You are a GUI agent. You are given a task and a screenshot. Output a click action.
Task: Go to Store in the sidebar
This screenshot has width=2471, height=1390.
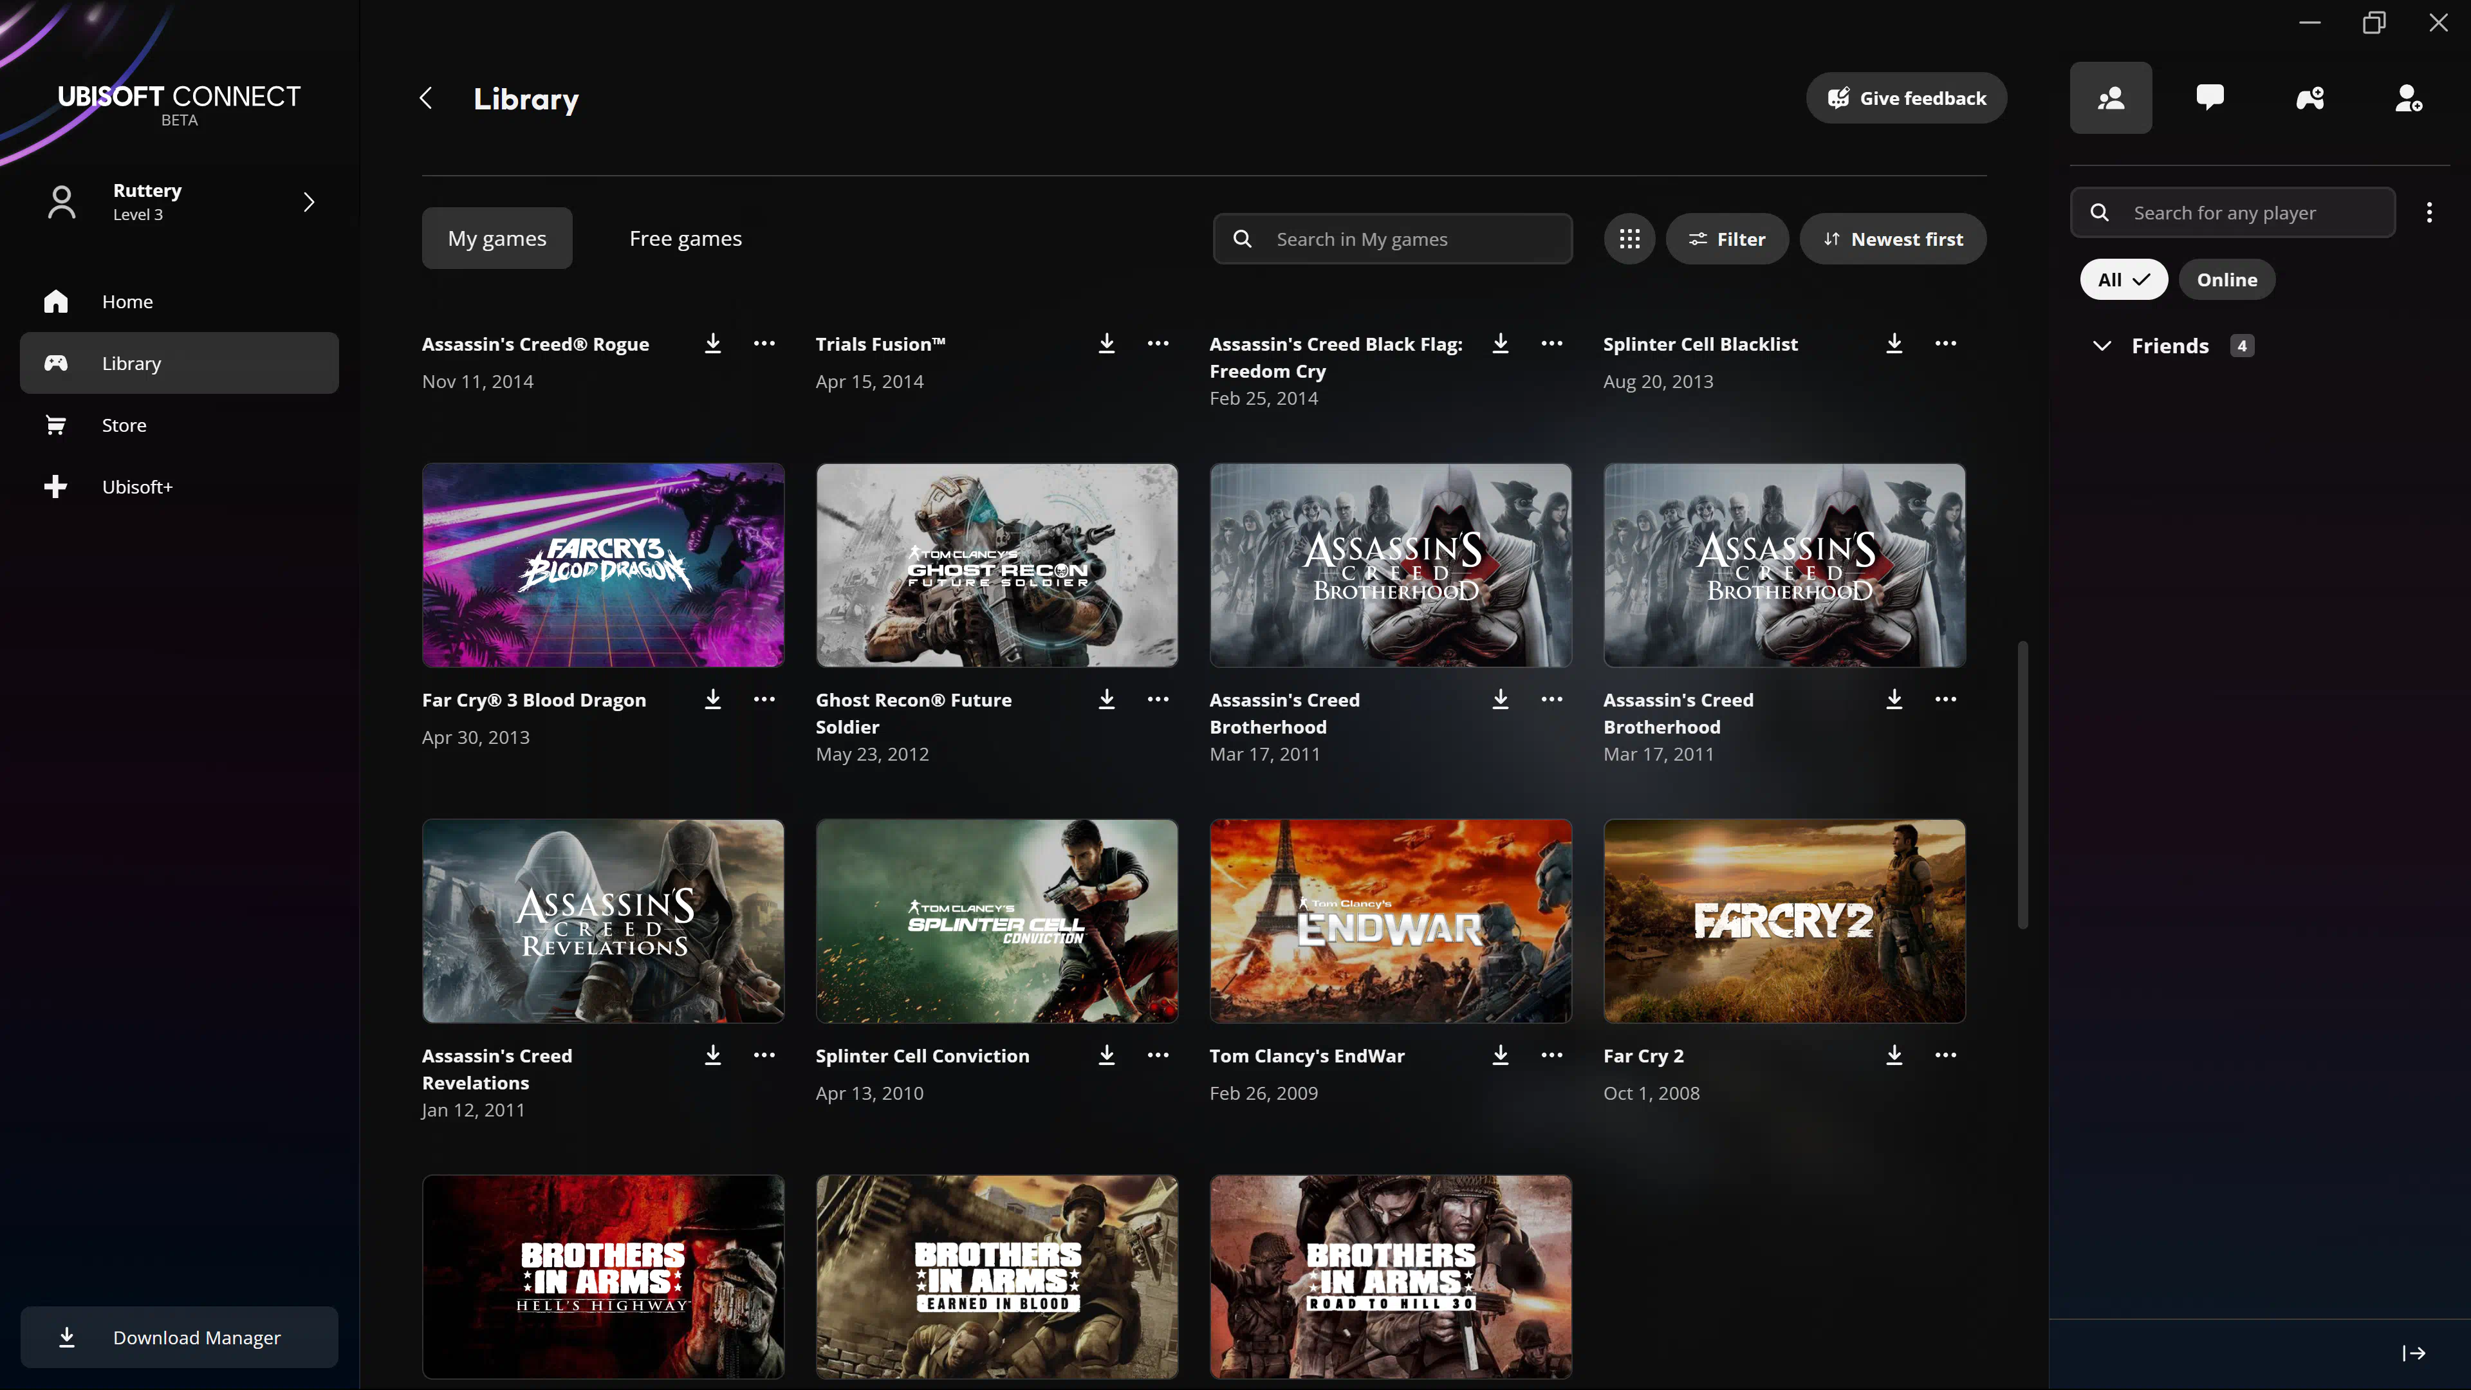click(125, 425)
